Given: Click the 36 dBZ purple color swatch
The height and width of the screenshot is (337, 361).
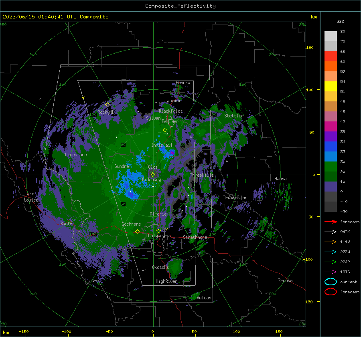Looking at the screenshot, I should point(331,136).
